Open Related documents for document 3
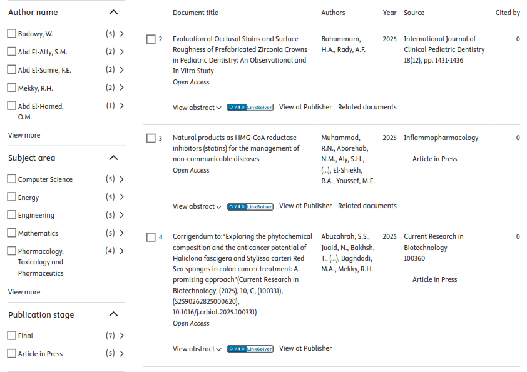 tap(367, 206)
